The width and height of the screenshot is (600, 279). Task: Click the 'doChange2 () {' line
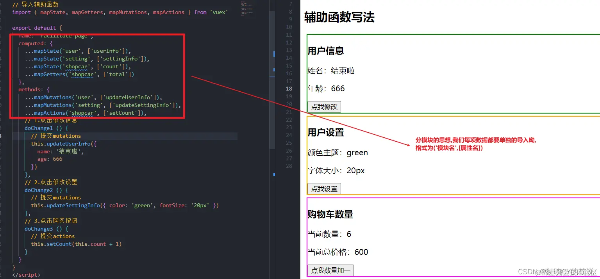[x=46, y=190]
